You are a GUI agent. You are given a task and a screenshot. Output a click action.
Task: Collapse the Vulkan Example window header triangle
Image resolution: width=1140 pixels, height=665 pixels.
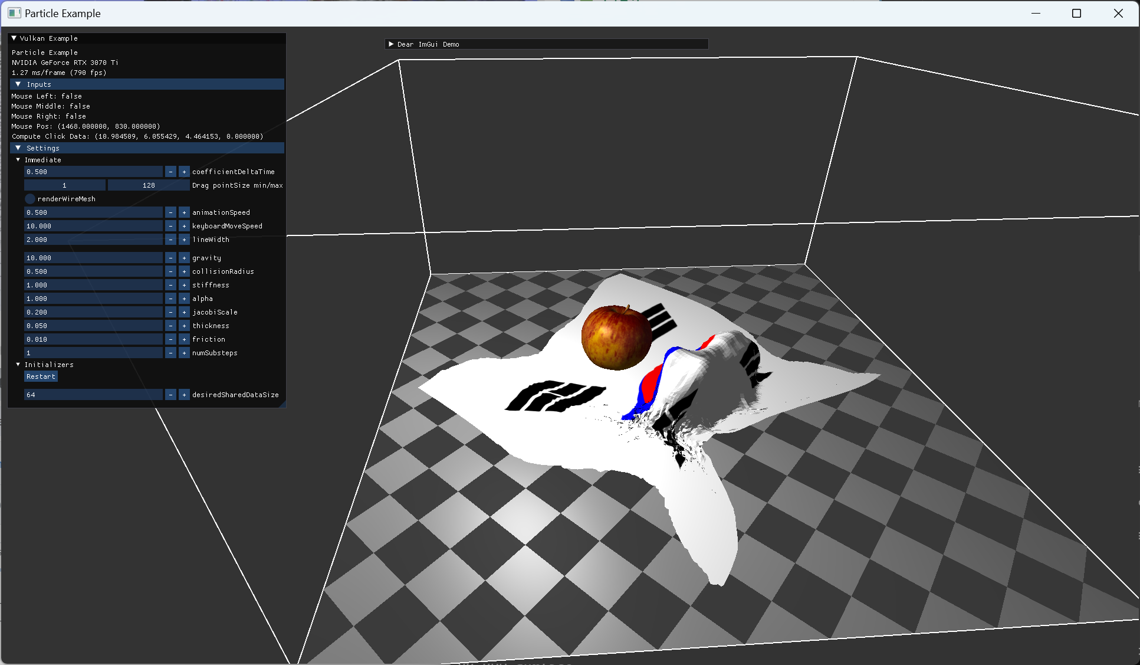click(14, 38)
